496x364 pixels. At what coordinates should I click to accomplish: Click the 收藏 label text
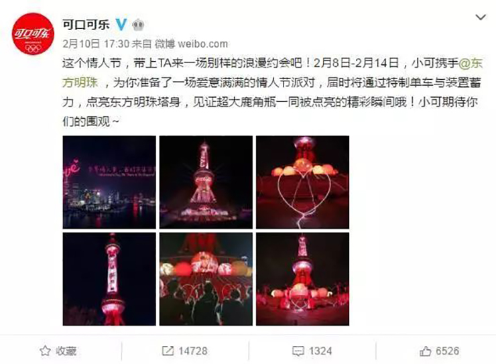[x=66, y=351]
